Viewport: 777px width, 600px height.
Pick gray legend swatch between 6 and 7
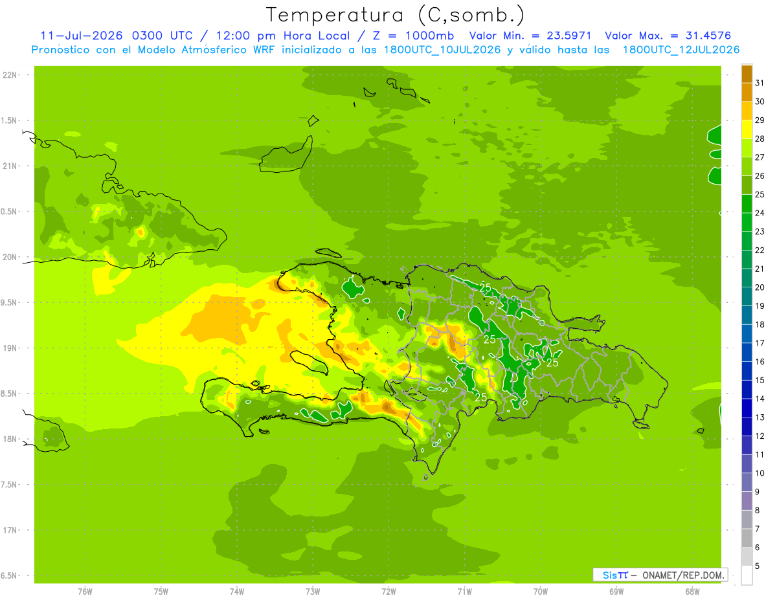click(747, 538)
